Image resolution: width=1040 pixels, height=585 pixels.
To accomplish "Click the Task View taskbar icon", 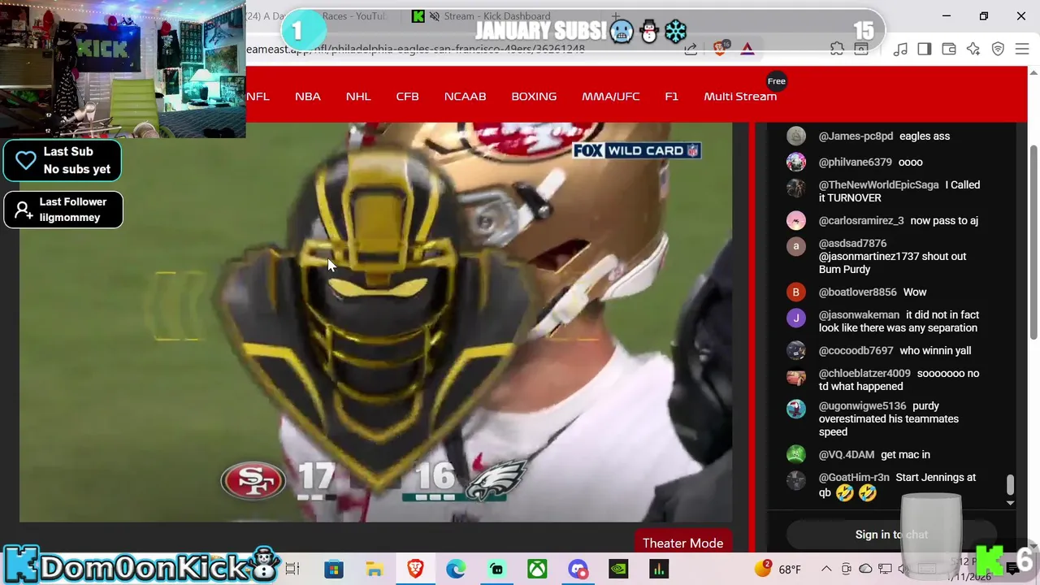I will click(292, 569).
